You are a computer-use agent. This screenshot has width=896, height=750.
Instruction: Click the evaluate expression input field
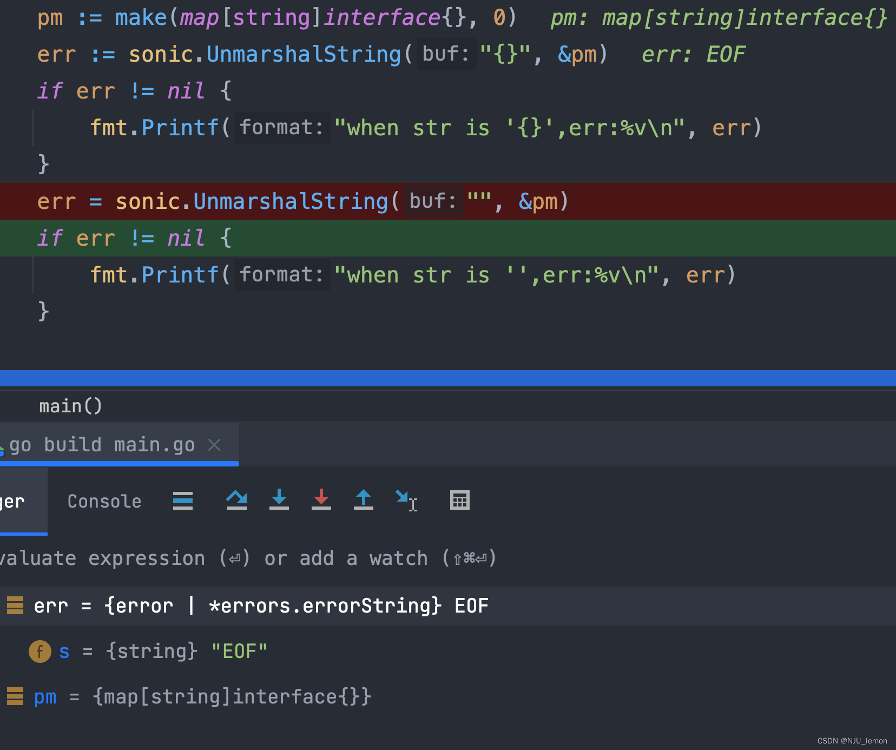pos(448,558)
